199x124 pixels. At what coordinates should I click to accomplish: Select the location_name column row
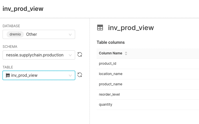pyautogui.click(x=148, y=74)
